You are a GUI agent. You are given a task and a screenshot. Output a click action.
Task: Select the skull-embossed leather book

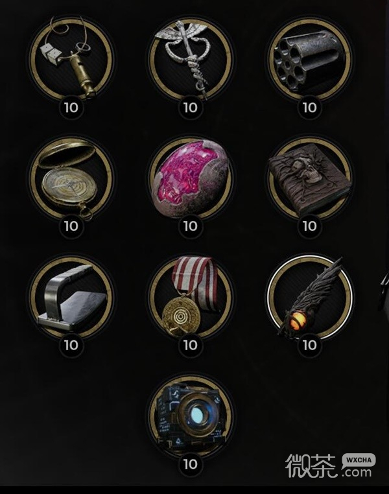pyautogui.click(x=310, y=178)
